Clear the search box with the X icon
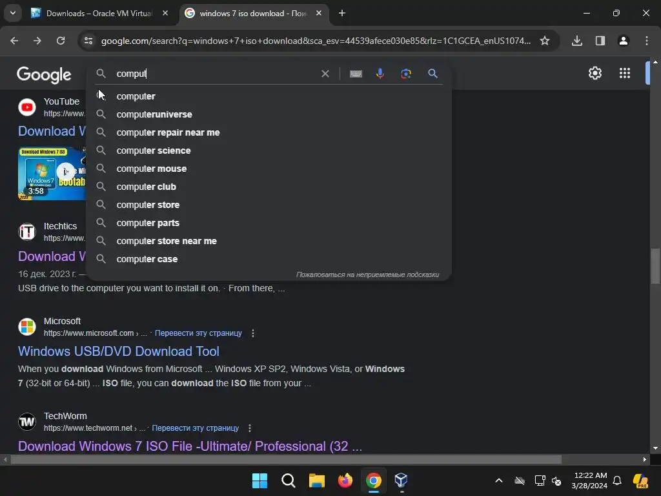This screenshot has height=496, width=661. point(325,74)
